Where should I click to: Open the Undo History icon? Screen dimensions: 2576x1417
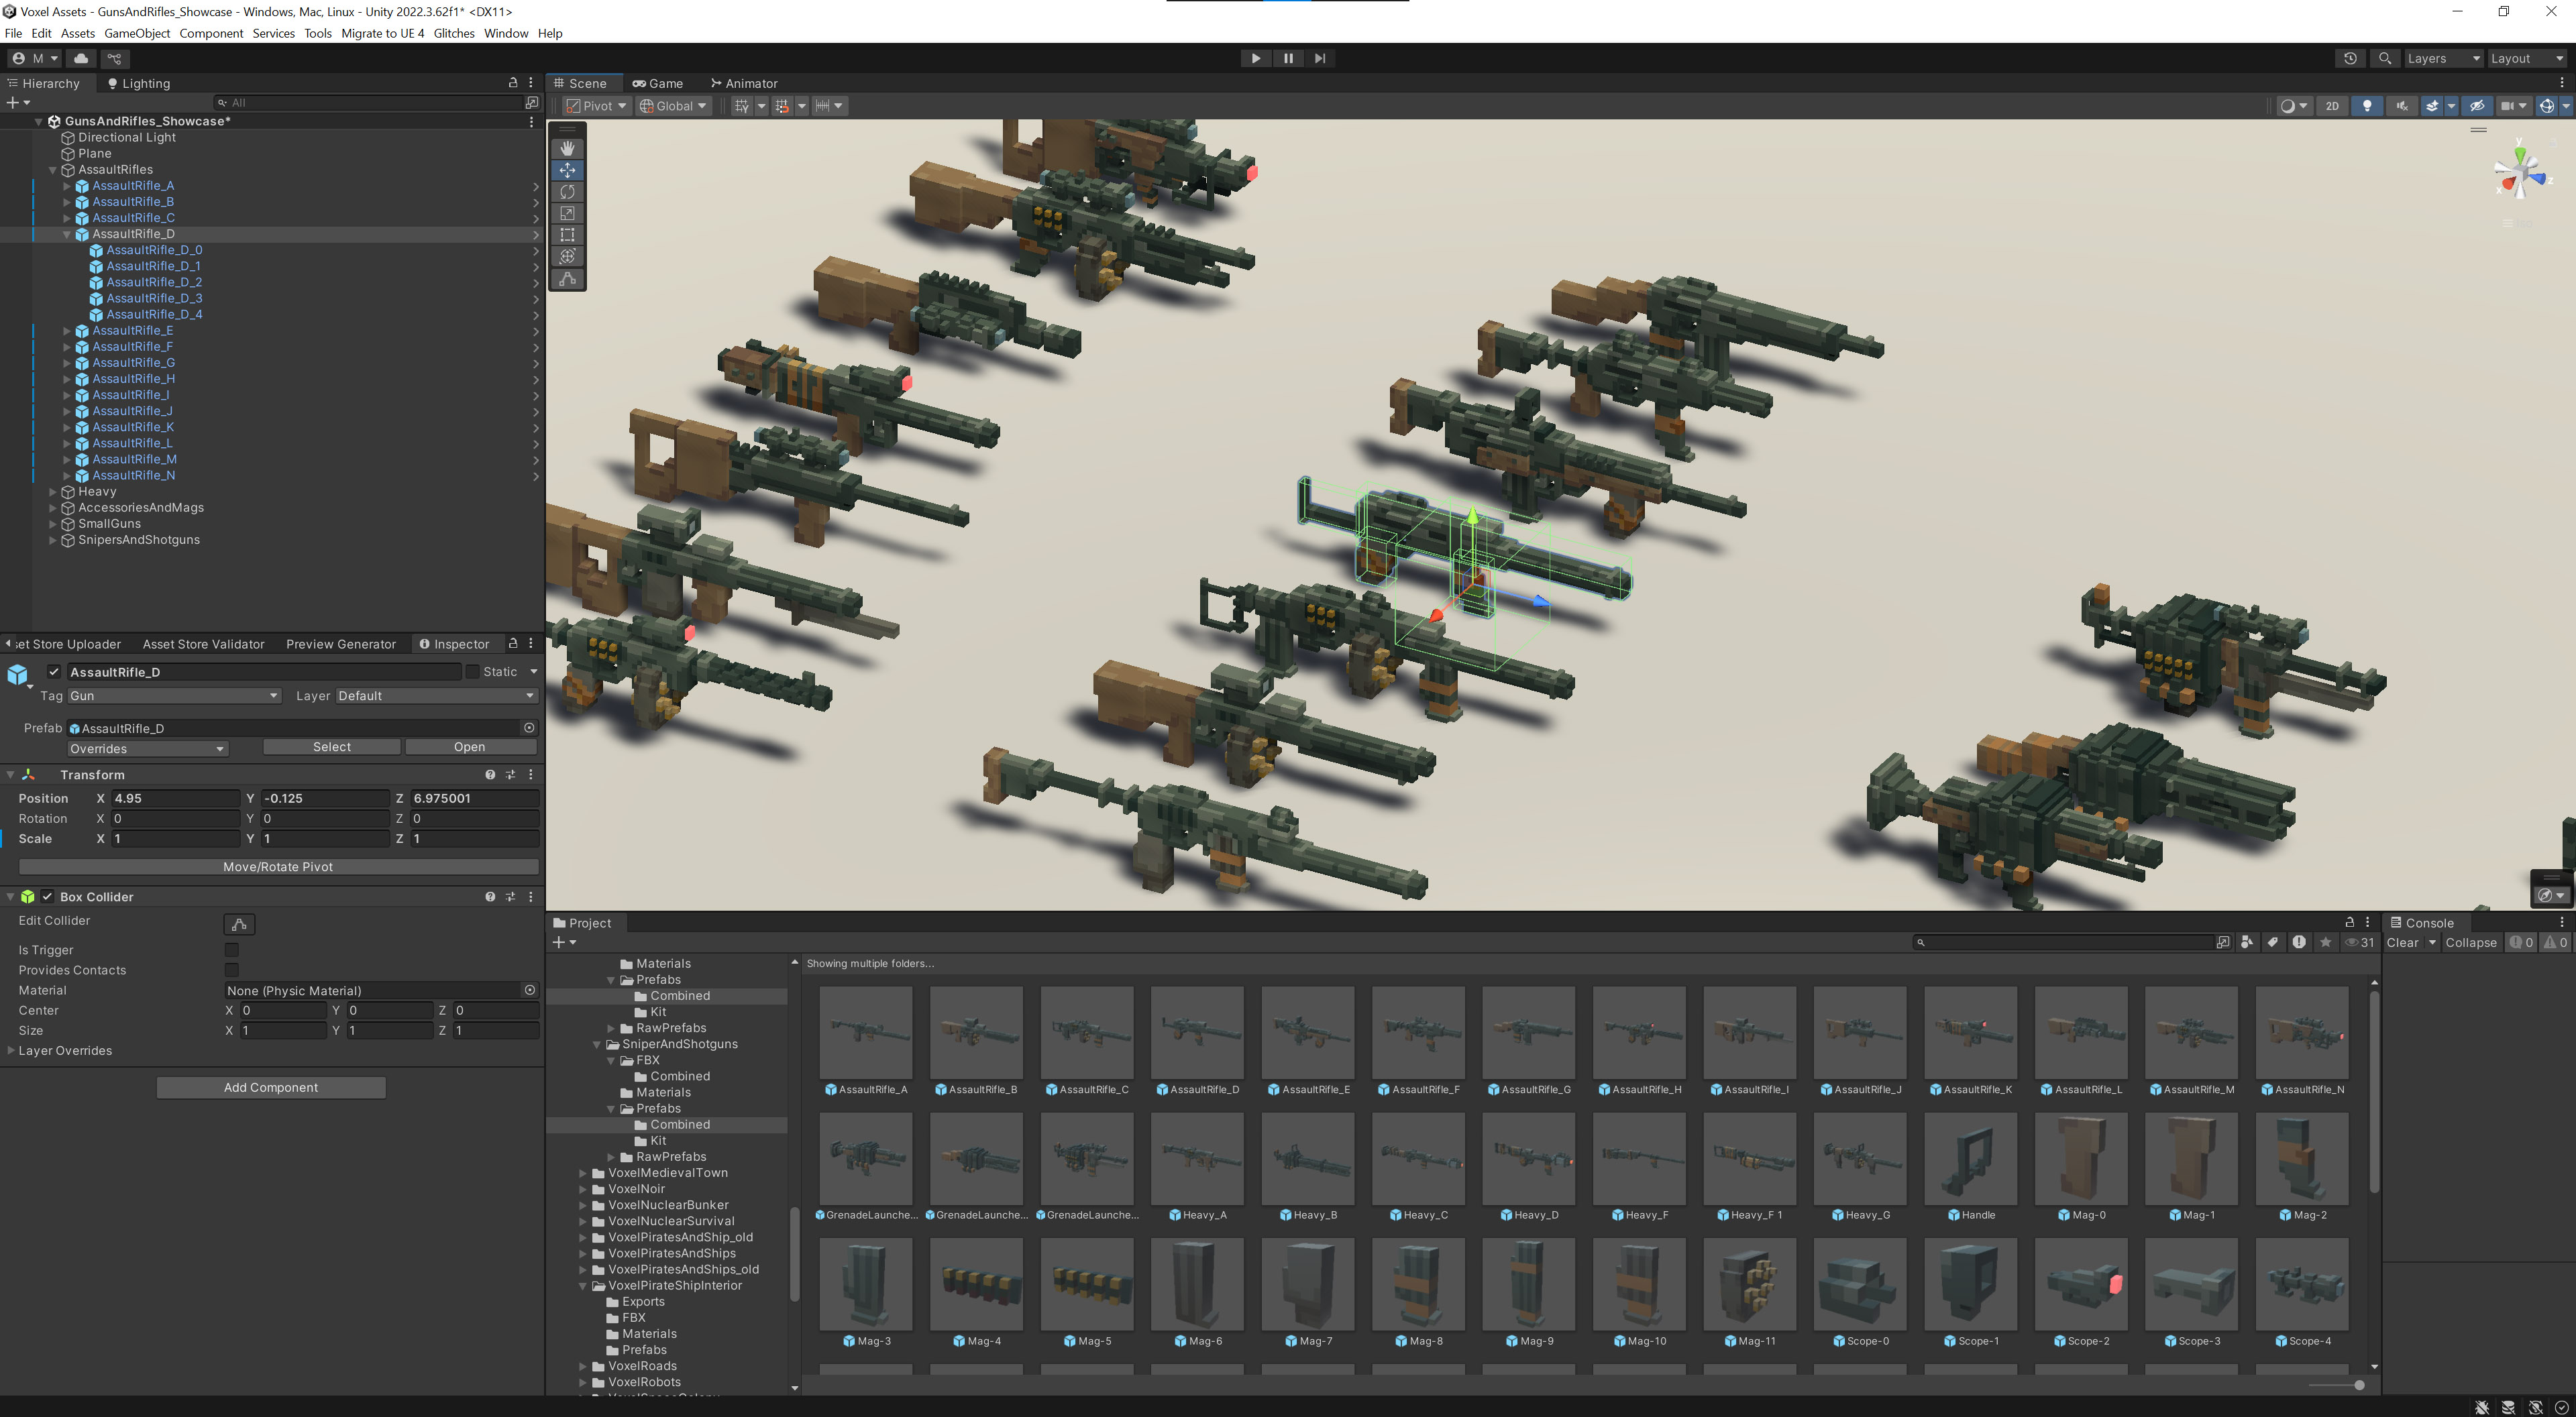[x=2350, y=58]
